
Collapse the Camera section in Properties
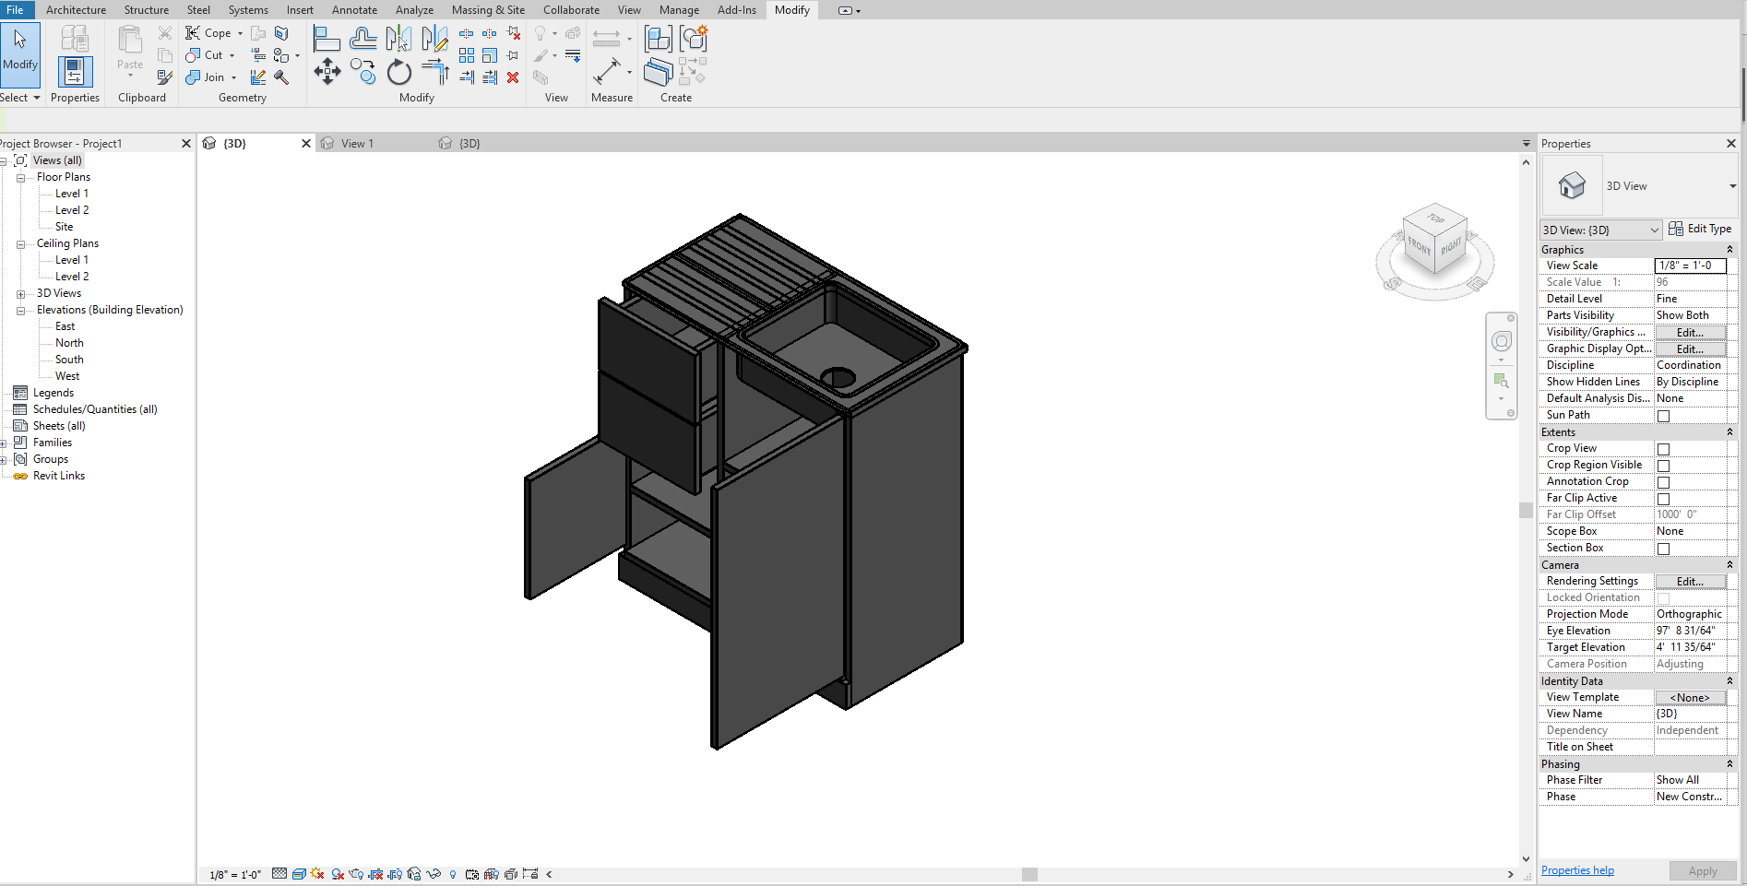tap(1729, 564)
